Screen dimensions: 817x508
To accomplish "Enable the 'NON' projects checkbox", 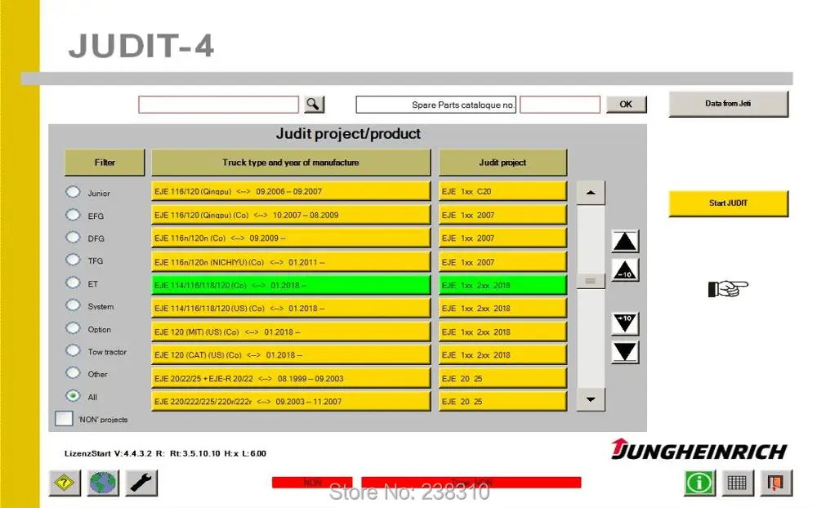I will pos(64,418).
